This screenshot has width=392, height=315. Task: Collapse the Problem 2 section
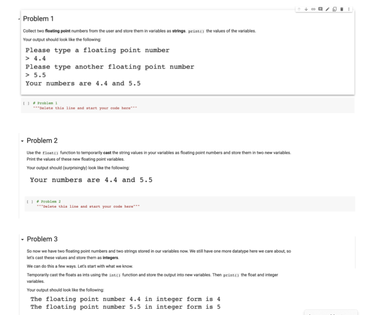click(x=22, y=141)
